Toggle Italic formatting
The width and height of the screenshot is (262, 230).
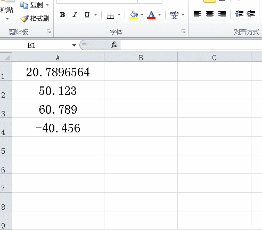(x=75, y=15)
